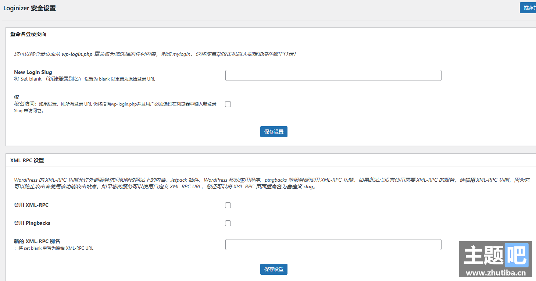Click the wp-login.php rename description text
This screenshot has height=281, width=536.
tap(155, 54)
